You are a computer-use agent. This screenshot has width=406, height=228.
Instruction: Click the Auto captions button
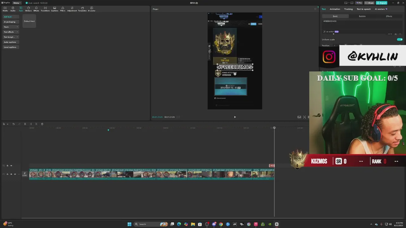coord(11,42)
